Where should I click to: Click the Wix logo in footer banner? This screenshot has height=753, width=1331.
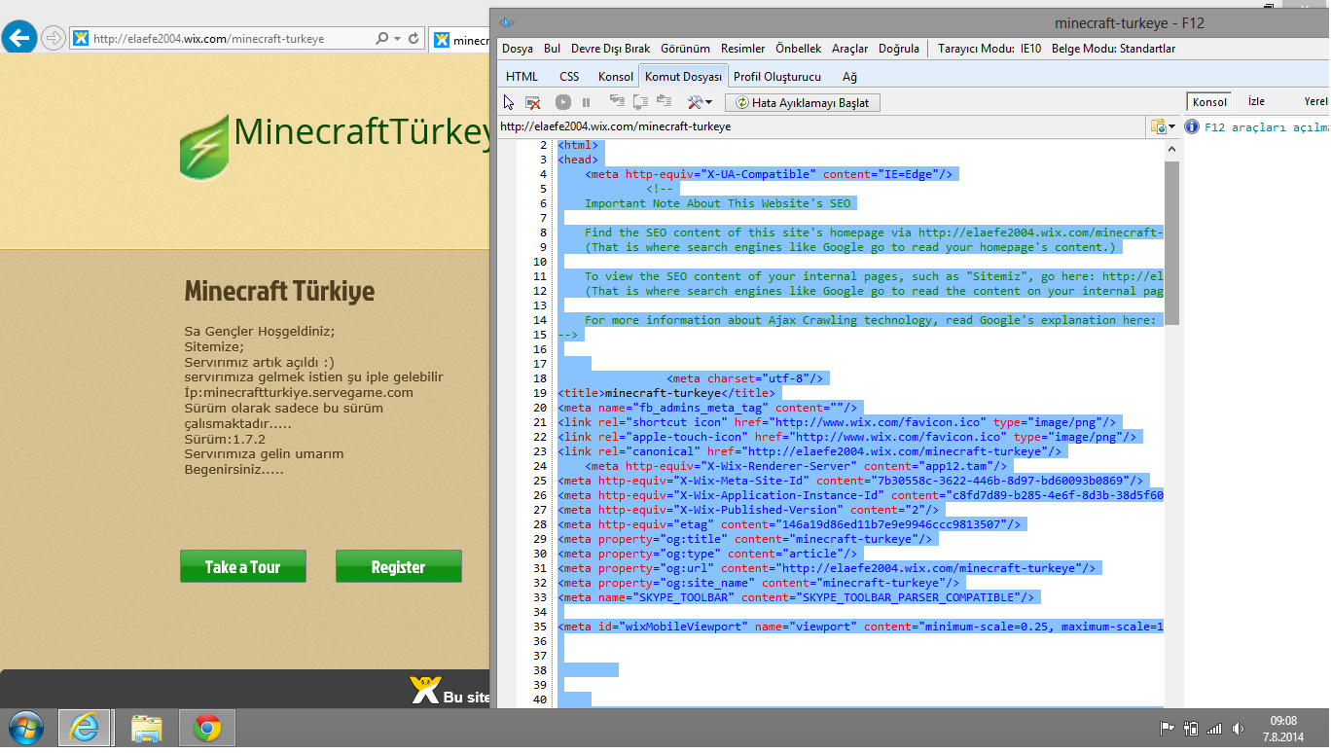[425, 691]
